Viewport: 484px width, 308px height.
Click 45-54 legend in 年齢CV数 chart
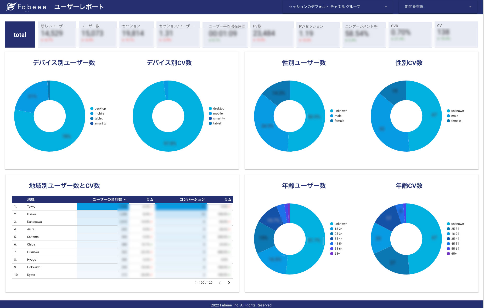pyautogui.click(x=453, y=244)
